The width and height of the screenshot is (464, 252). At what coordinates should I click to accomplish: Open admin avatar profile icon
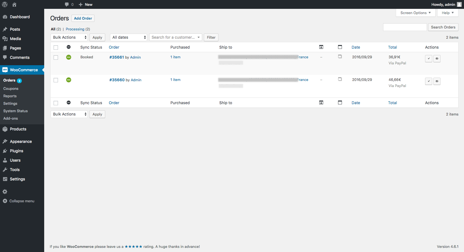click(459, 4)
